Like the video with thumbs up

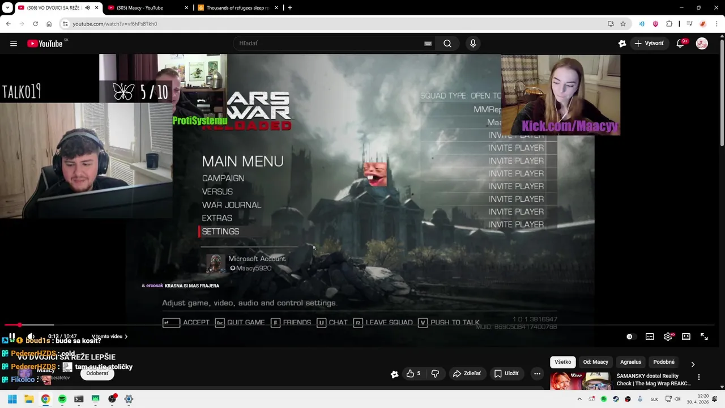coord(413,373)
